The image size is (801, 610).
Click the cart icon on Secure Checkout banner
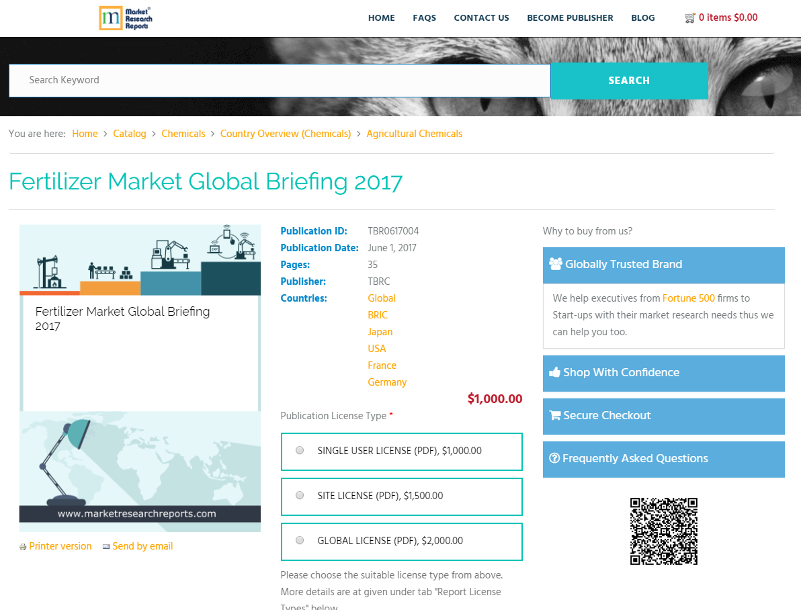coord(555,415)
